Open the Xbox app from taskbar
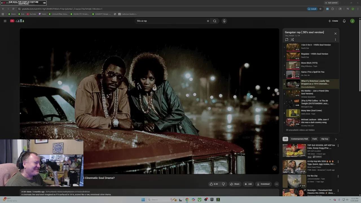Image resolution: width=361 pixels, height=203 pixels. coord(199,200)
